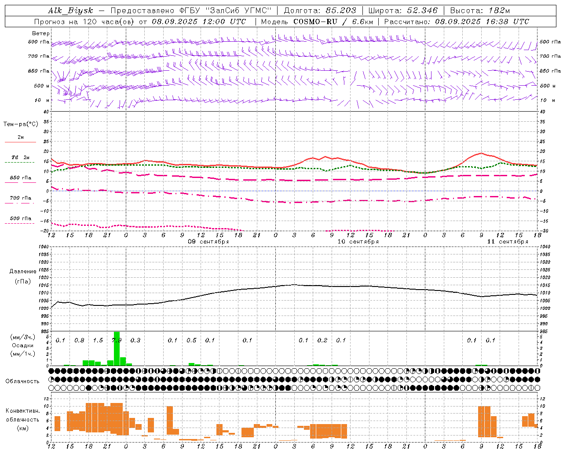Select the 'Долгота: 85.203' longitude field

point(320,11)
